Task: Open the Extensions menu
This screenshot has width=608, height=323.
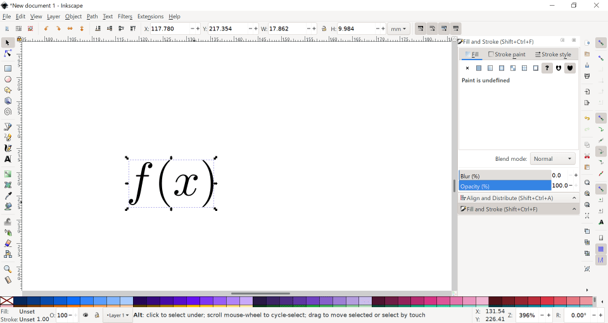Action: [150, 16]
